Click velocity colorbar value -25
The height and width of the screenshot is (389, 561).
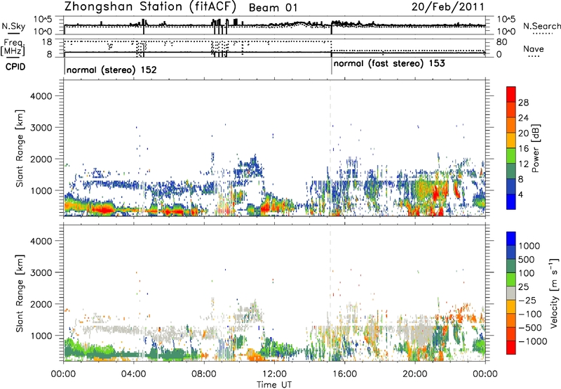[x=529, y=300]
